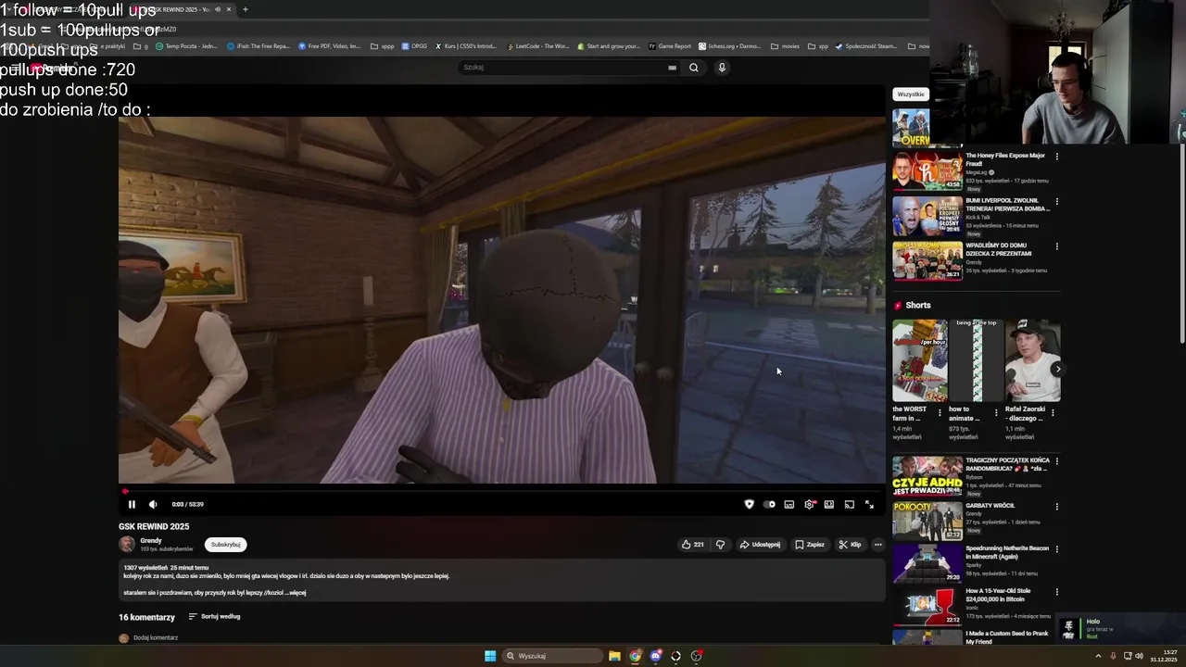Viewport: 1186px width, 667px height.
Task: Open options for BUMI LIVERPOOL video
Action: click(x=1056, y=201)
